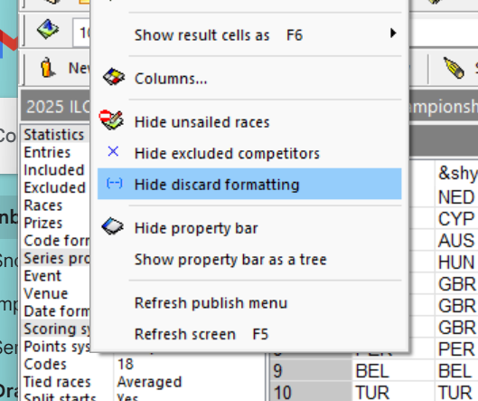Expand Show result cells as submenu arrow
This screenshot has width=478, height=401.
coord(393,33)
